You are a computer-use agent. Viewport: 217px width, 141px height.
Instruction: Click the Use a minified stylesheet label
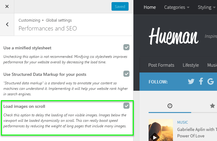pos(27,48)
